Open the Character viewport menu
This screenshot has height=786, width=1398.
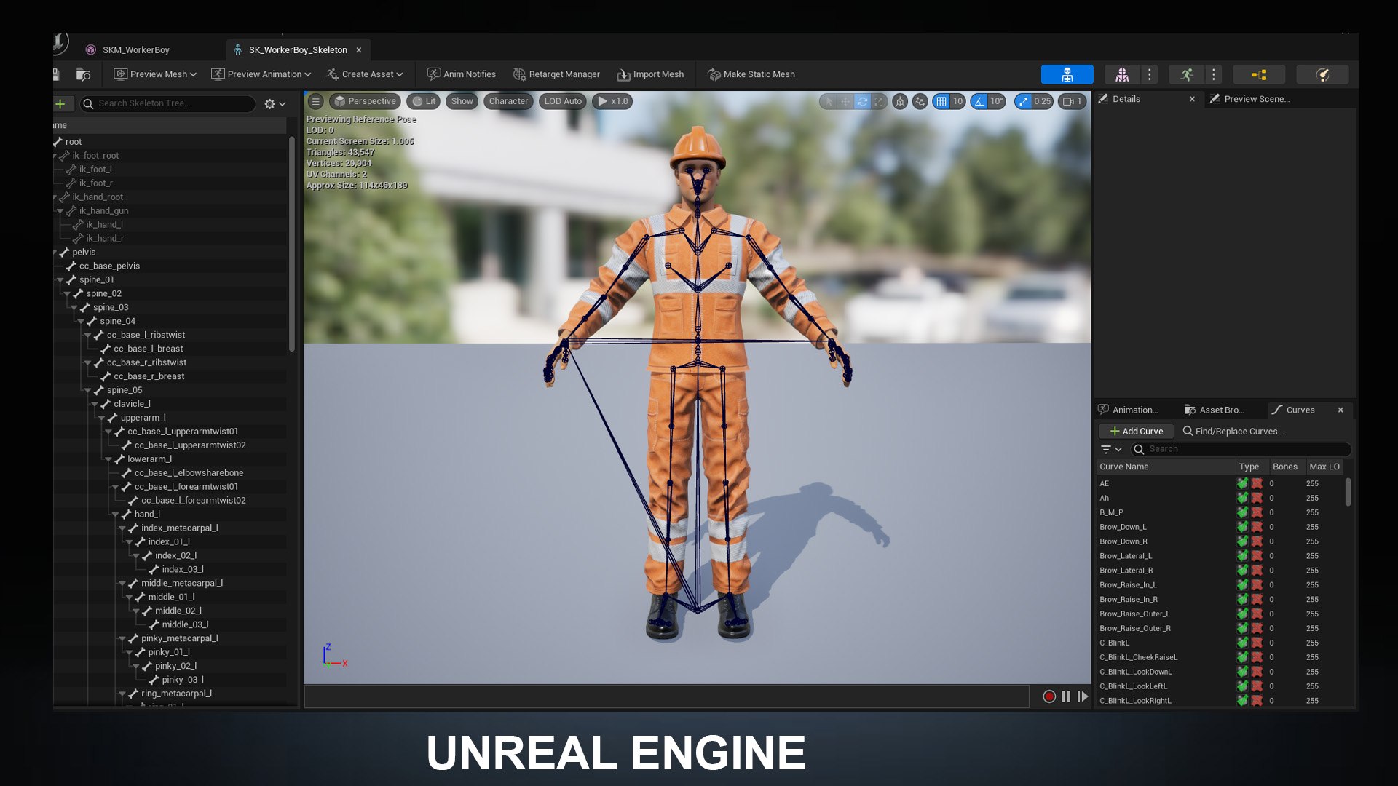508,101
